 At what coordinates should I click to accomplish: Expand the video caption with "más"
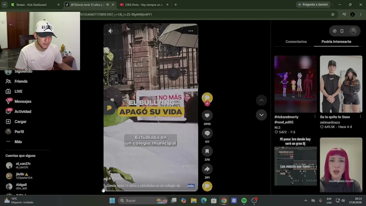coord(191,186)
